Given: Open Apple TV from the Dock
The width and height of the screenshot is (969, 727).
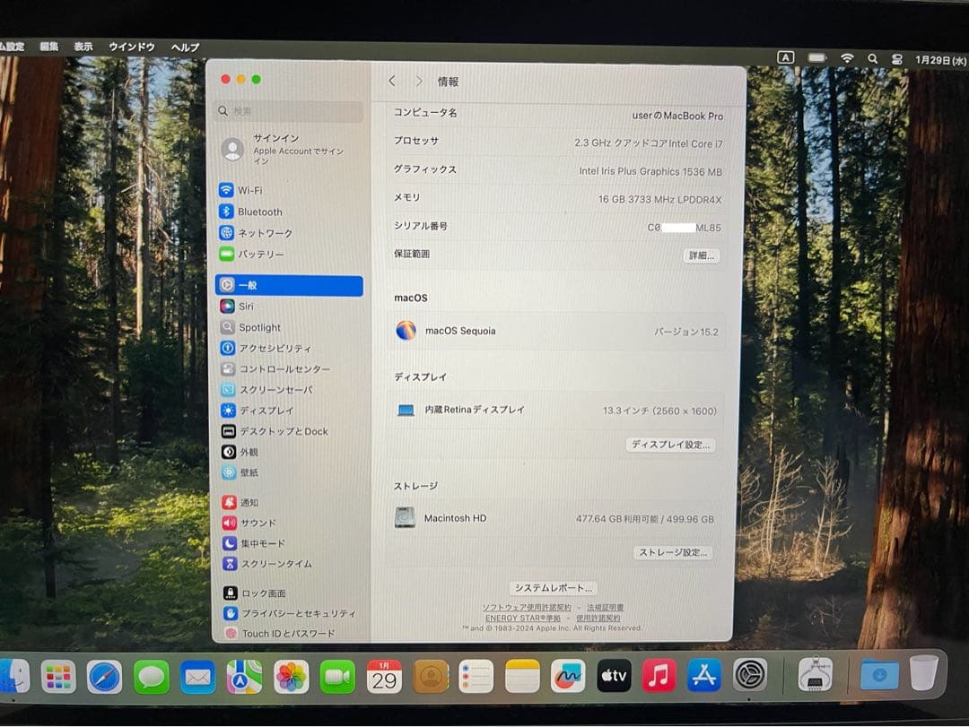Looking at the screenshot, I should coord(614,676).
